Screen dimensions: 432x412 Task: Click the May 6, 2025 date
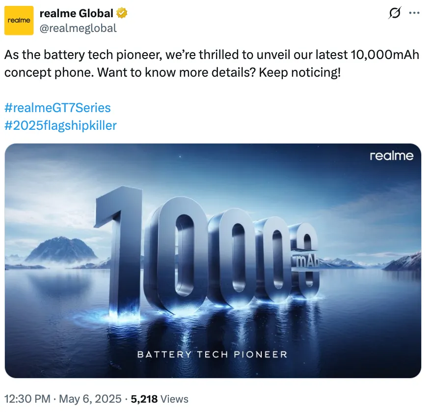90,399
